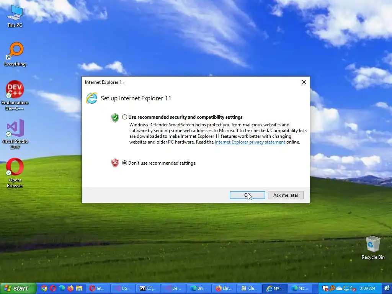Click the icon right of the system clock

387,288
